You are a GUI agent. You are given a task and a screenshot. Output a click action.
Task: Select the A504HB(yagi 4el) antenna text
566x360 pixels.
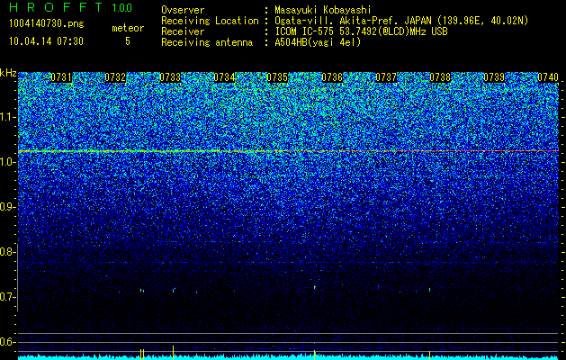tap(318, 42)
